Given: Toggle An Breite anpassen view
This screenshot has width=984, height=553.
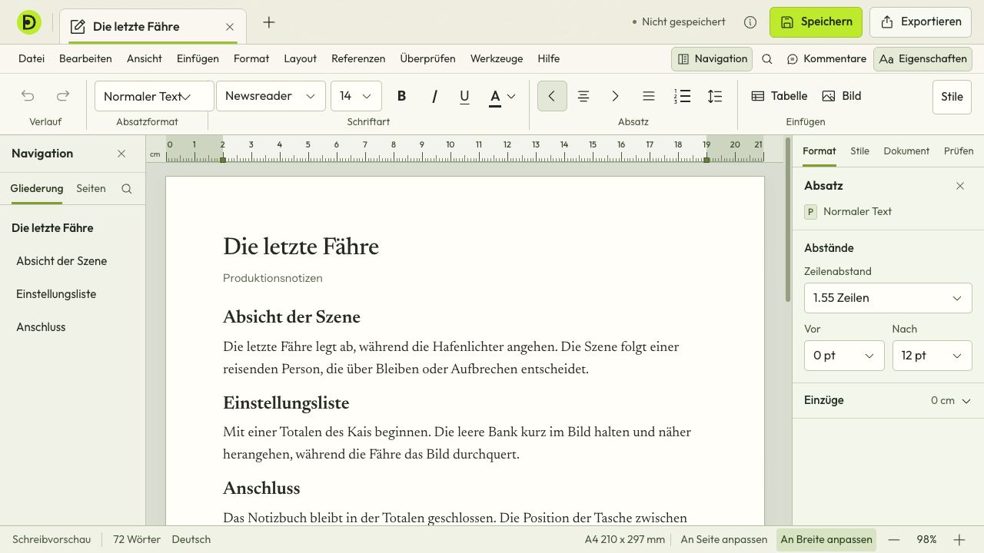Looking at the screenshot, I should point(826,540).
